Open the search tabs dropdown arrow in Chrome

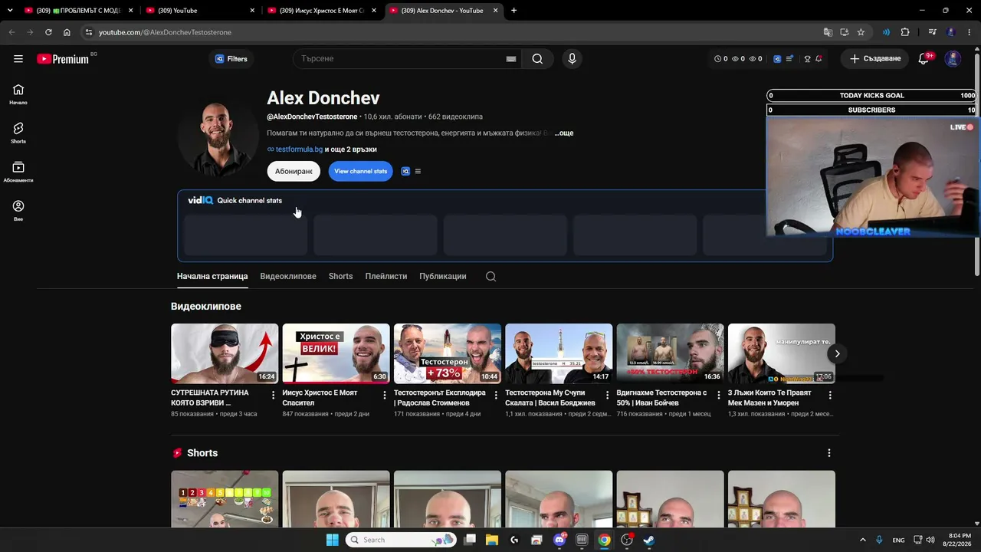click(10, 11)
